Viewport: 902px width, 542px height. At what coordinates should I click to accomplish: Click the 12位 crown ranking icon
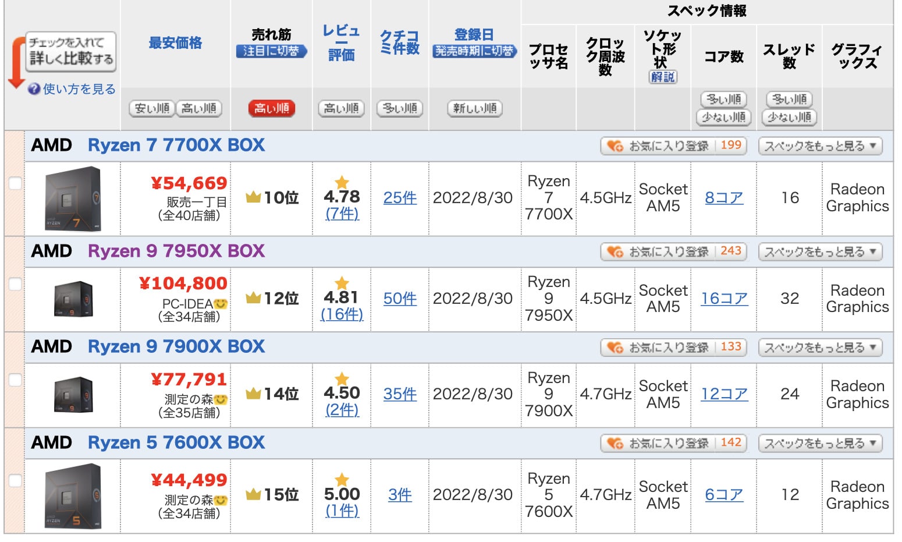tap(253, 298)
